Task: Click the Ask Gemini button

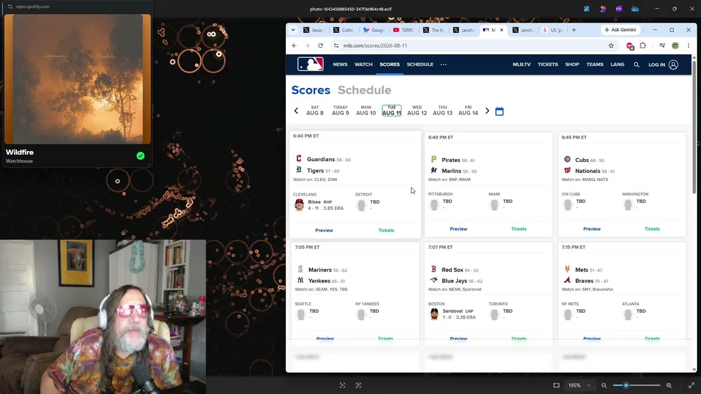Action: (619, 30)
